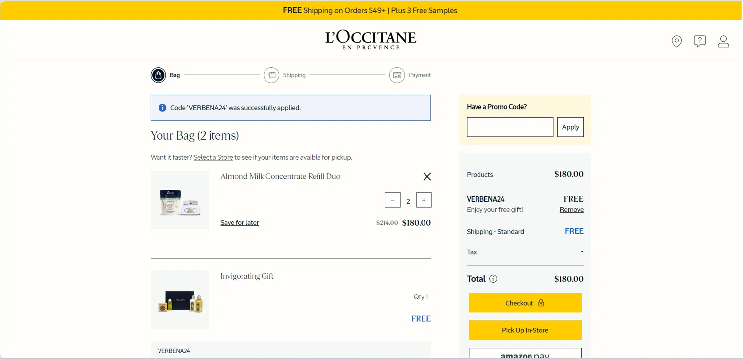Click the Apply promo code button

[x=570, y=127]
